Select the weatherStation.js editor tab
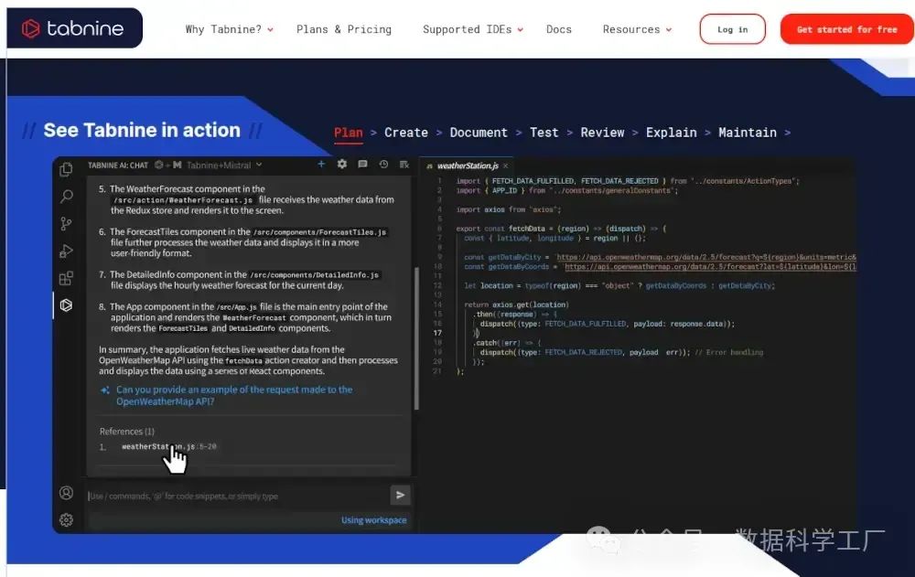 467,166
